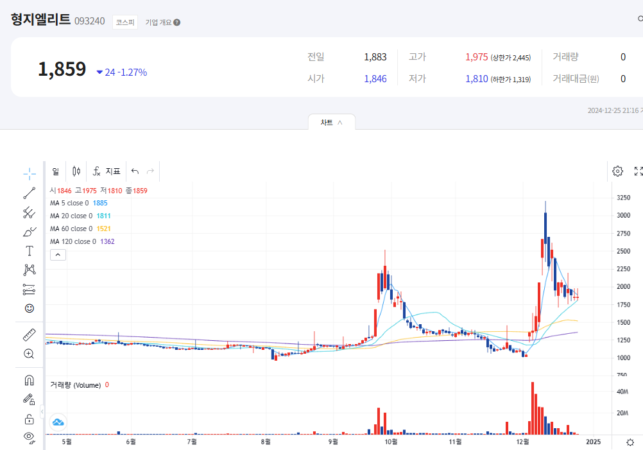
Task: Activate the zoom in tool
Action: coord(29,354)
